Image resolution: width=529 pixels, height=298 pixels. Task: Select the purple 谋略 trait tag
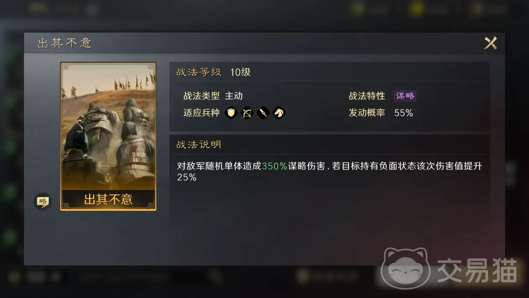tap(405, 96)
